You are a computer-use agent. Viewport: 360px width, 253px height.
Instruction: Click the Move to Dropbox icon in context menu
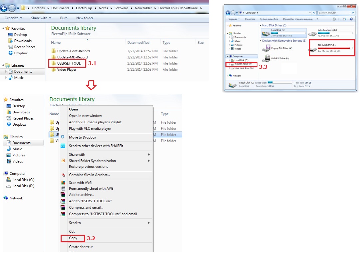pos(63,137)
